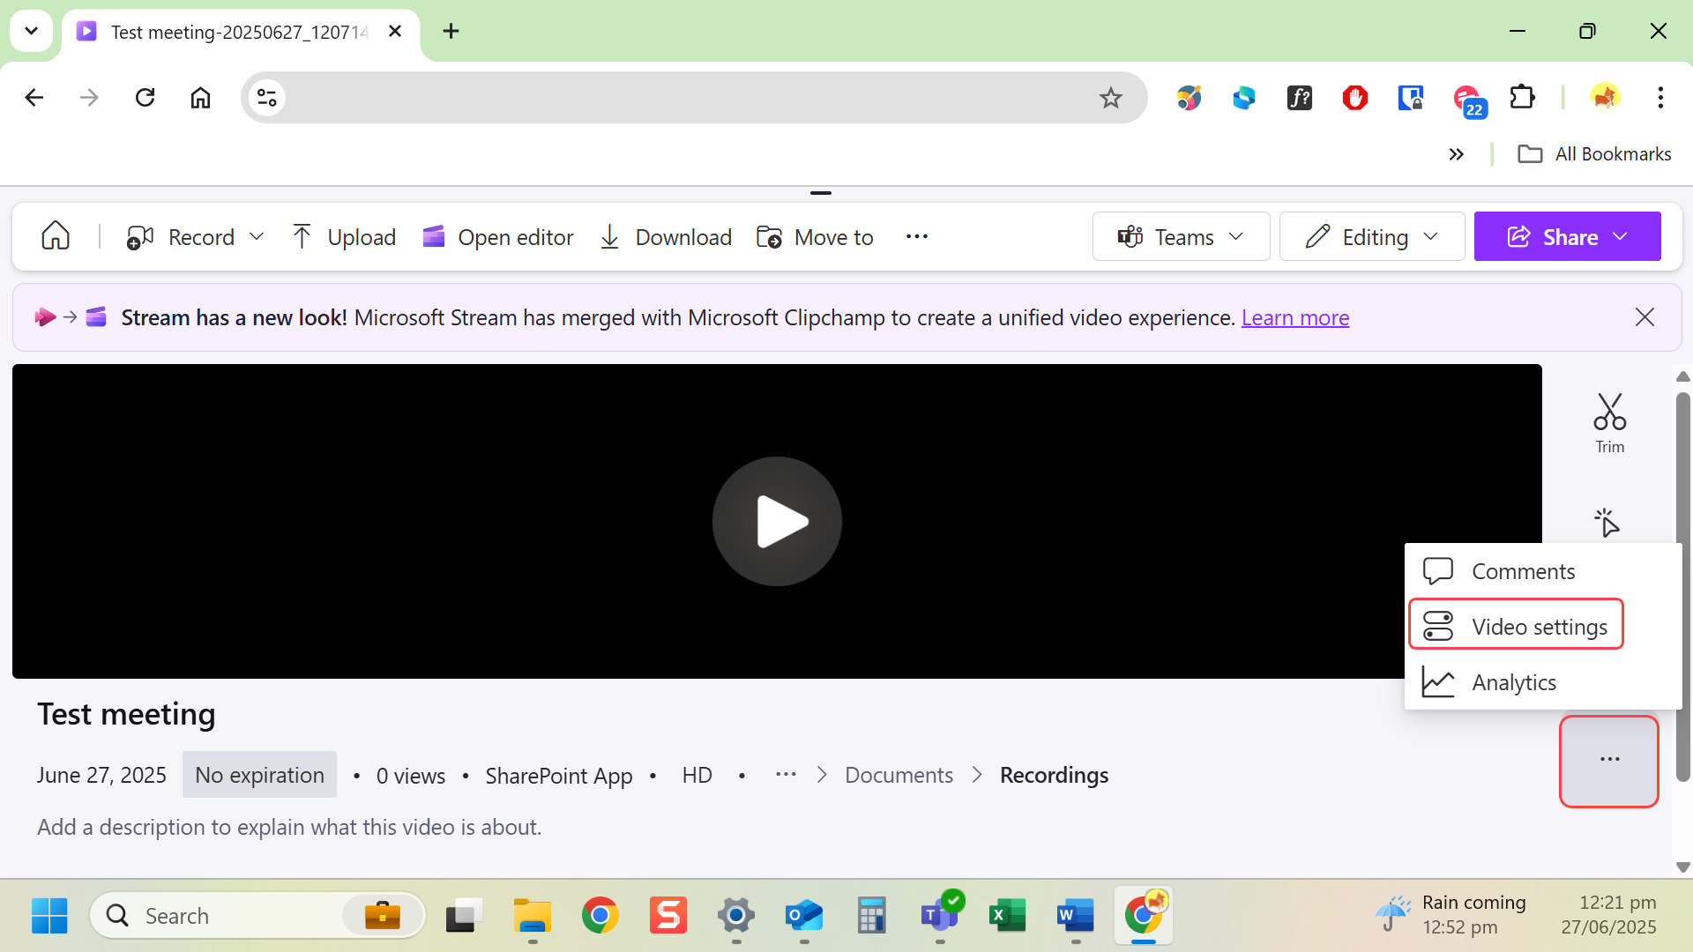The height and width of the screenshot is (952, 1693).
Task: Download the video
Action: [x=666, y=236]
